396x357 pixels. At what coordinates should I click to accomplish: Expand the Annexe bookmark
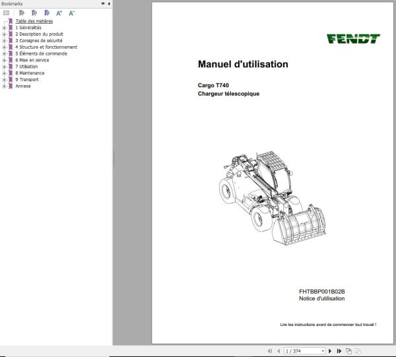click(4, 86)
